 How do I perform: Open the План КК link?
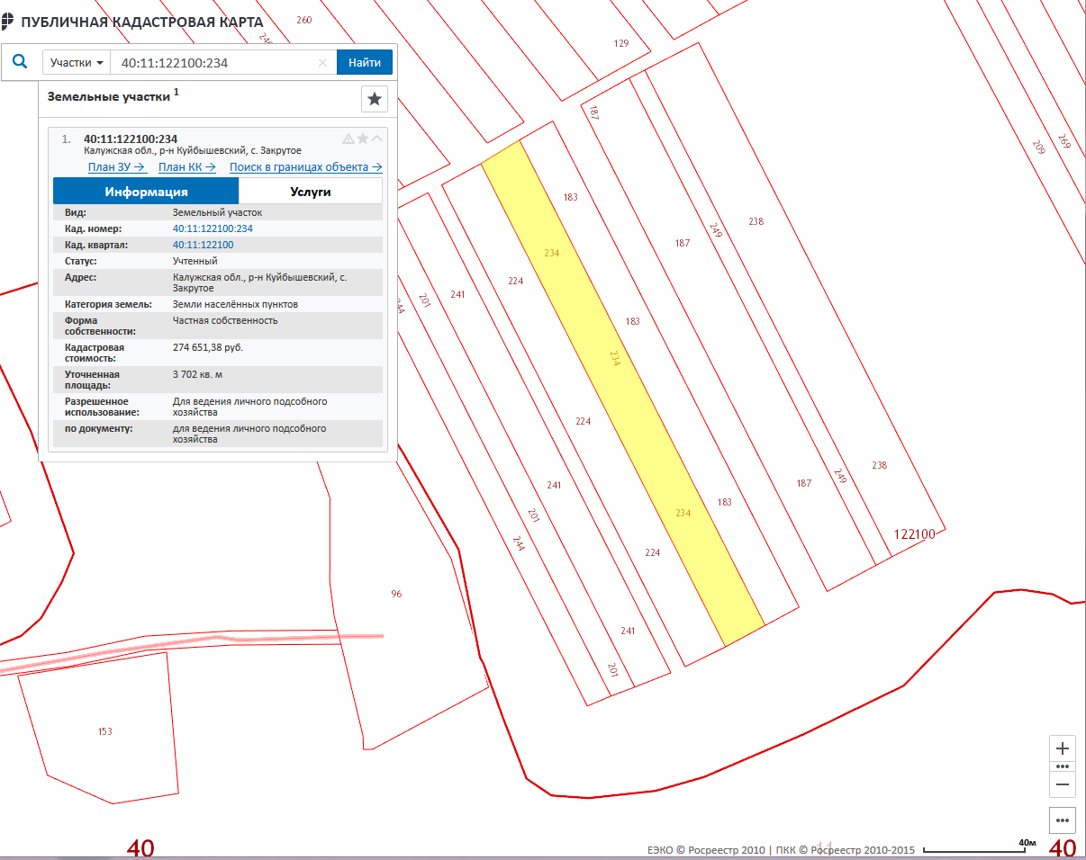coord(186,167)
